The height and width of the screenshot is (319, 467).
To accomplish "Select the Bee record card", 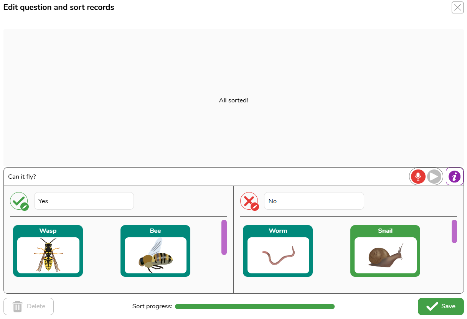I will [155, 251].
